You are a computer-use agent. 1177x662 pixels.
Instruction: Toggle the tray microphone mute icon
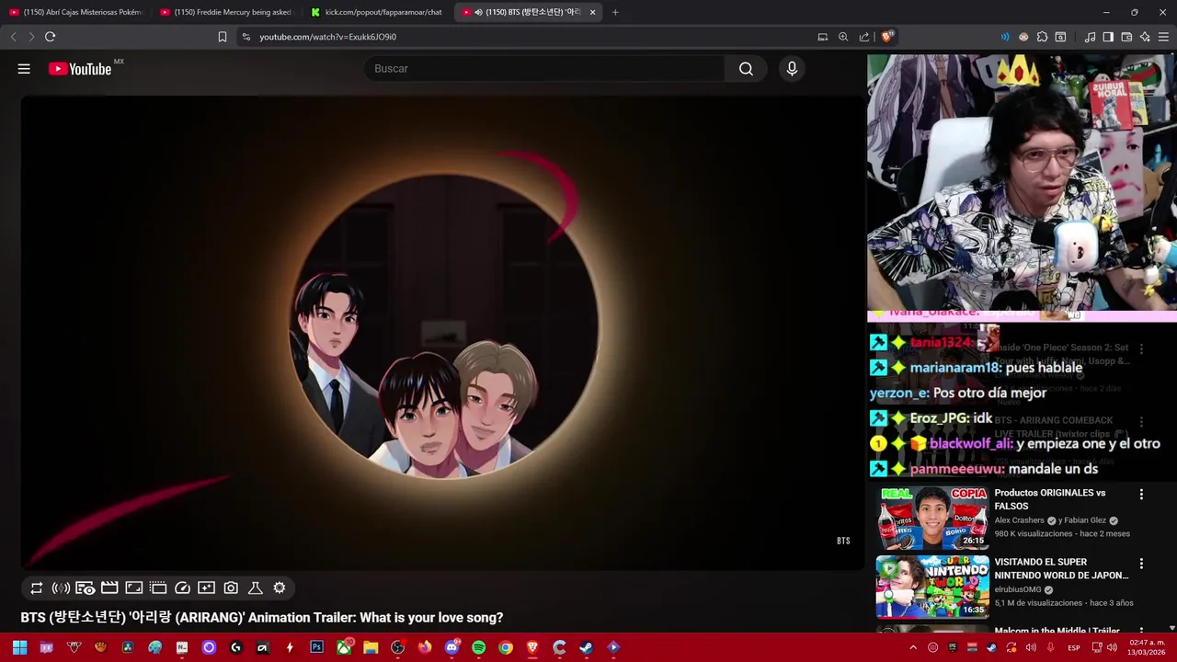click(1050, 647)
